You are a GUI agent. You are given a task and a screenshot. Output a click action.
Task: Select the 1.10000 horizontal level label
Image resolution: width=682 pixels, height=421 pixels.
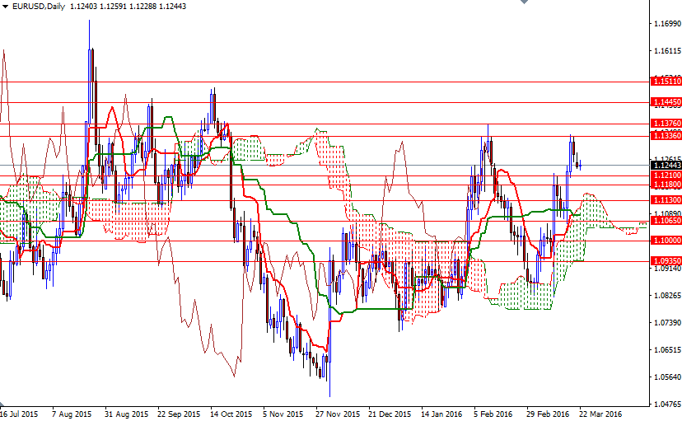click(x=666, y=241)
